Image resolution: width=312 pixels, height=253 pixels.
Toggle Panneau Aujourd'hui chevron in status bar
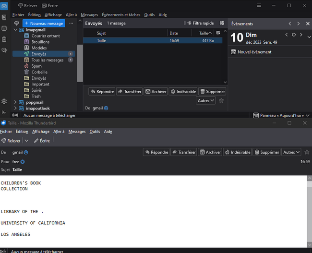click(x=308, y=115)
